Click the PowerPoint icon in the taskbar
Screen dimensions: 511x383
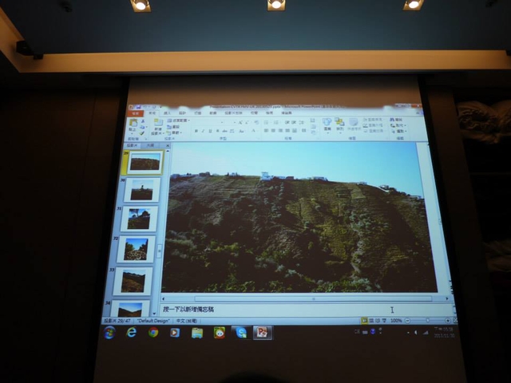coord(262,332)
